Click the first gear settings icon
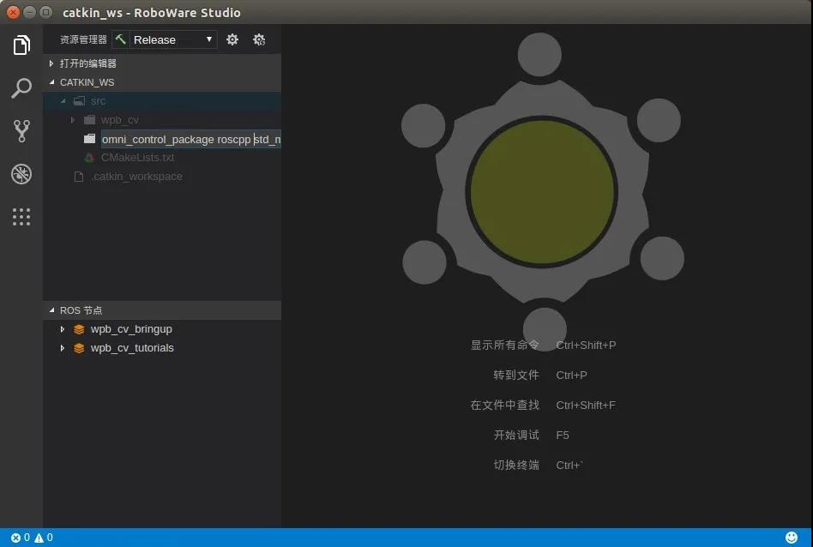The width and height of the screenshot is (813, 547). click(x=232, y=39)
